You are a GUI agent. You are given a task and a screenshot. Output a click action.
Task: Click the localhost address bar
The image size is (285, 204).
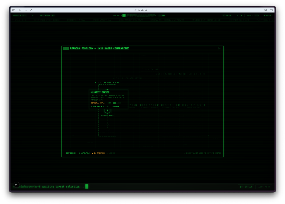tap(142, 10)
